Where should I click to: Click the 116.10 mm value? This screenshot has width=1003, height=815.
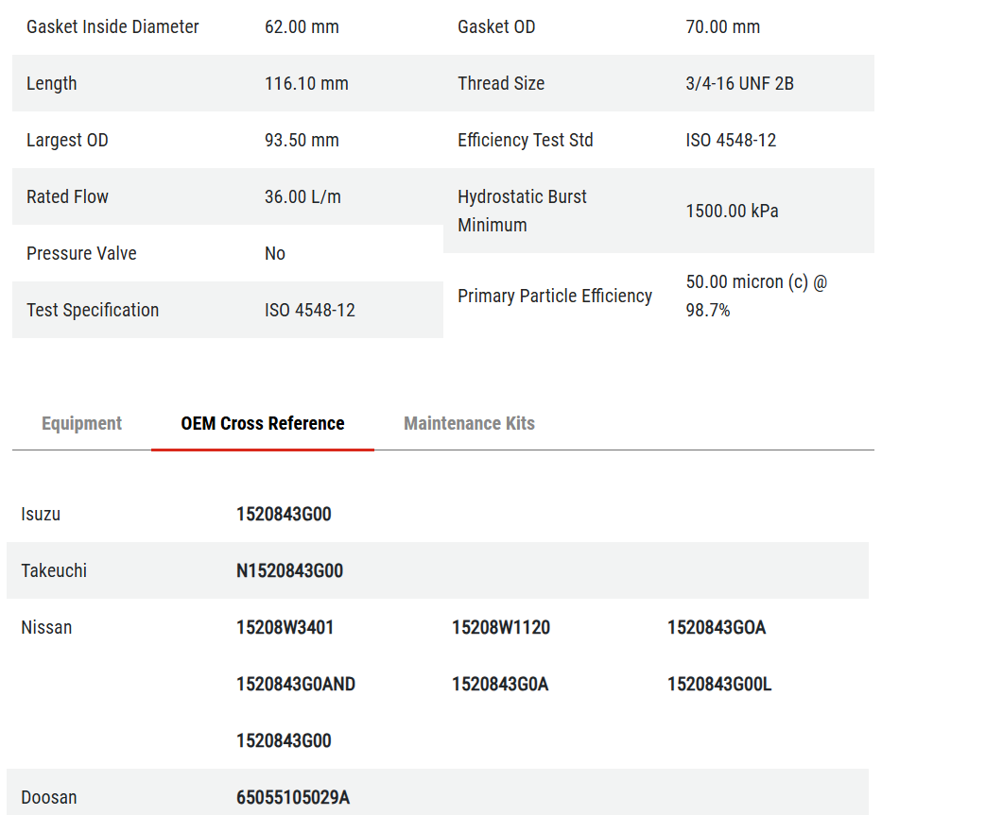coord(306,84)
